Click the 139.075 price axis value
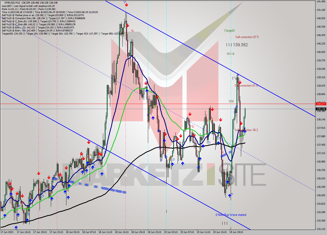 321,86
